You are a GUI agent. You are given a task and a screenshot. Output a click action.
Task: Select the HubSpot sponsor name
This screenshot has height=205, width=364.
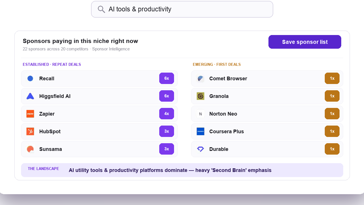[50, 132]
